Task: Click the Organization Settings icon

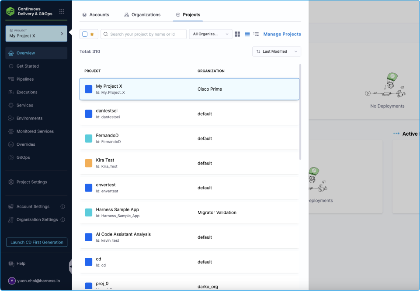Action: (11, 219)
